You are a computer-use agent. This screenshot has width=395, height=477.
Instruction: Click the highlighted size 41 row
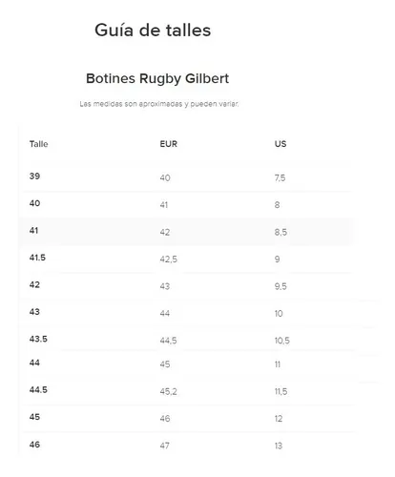[x=186, y=232]
